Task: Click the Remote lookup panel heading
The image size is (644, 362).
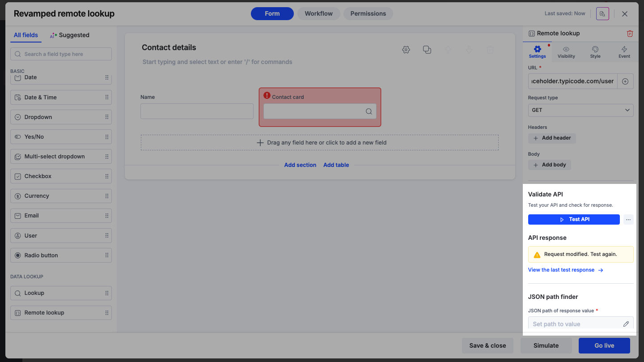Action: point(558,34)
